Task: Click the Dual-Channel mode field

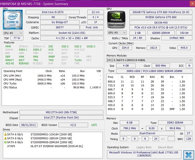Action: (x=147, y=133)
